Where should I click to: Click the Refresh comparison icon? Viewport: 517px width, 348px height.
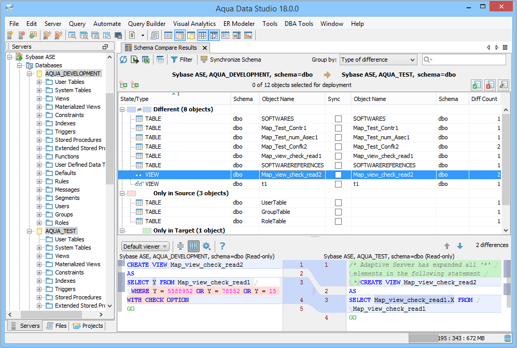[123, 60]
